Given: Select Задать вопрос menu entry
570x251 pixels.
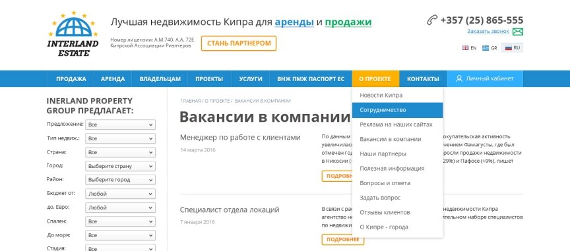Looking at the screenshot, I should coord(397,198).
